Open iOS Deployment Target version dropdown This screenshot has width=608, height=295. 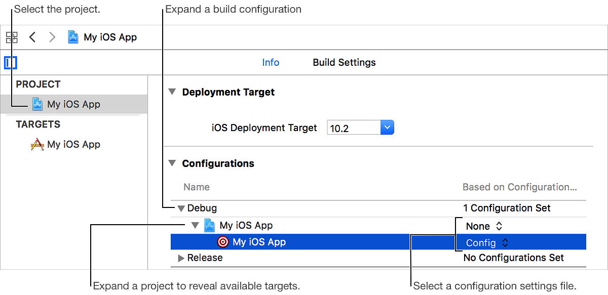[387, 128]
